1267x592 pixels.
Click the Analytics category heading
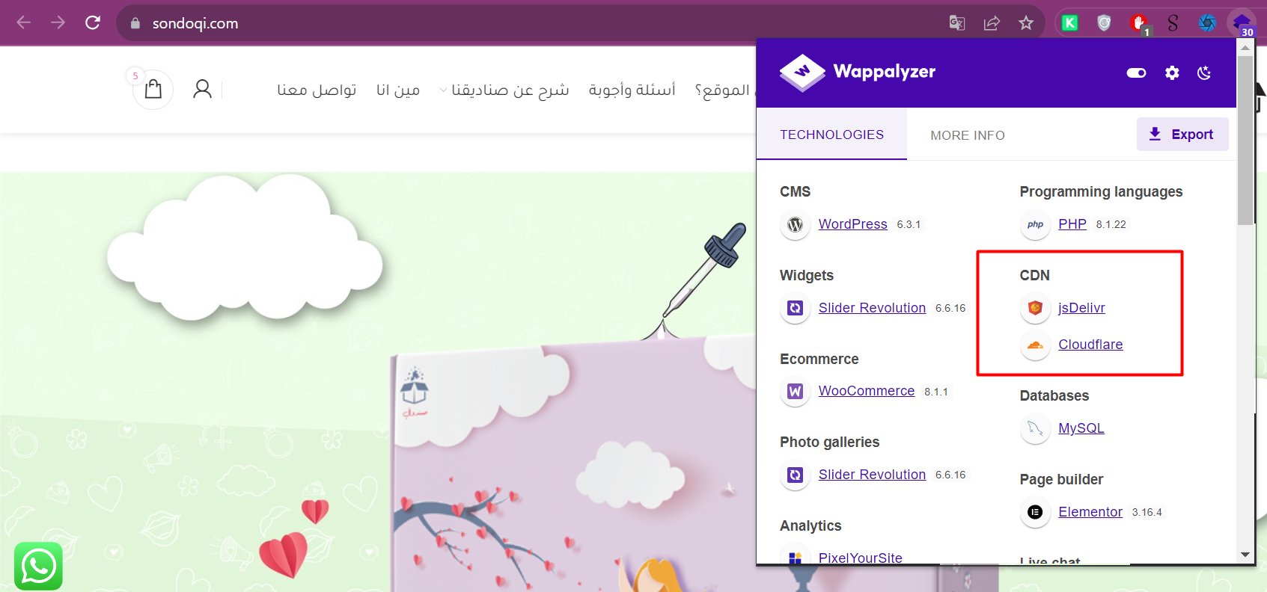810,525
